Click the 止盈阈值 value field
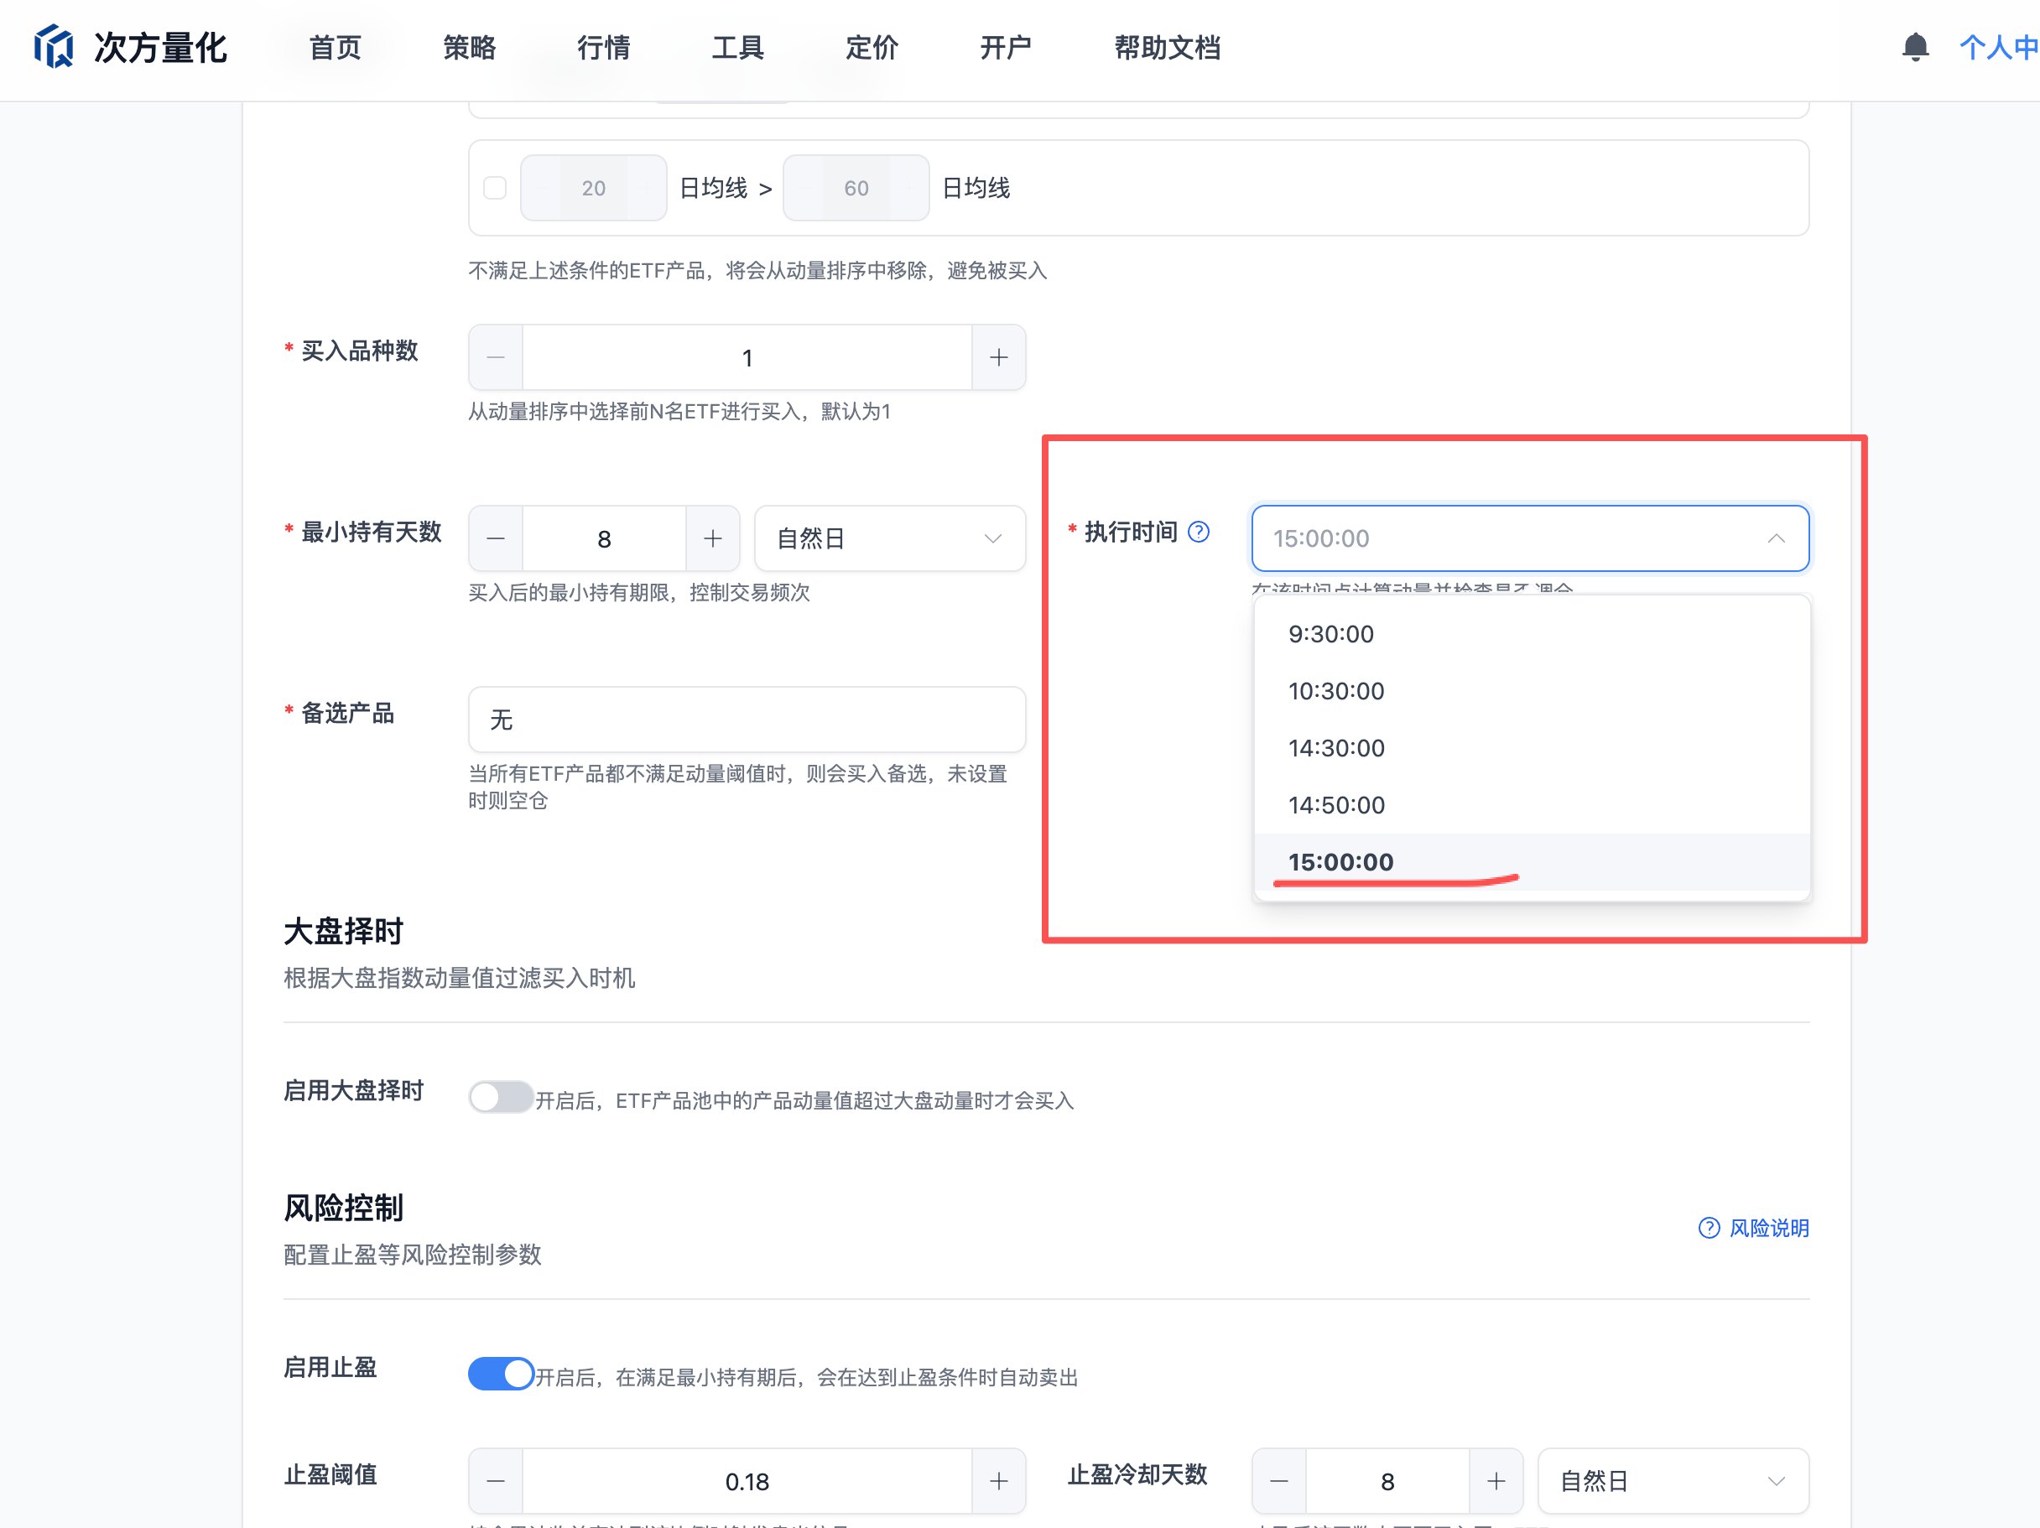Viewport: 2040px width, 1528px height. pos(747,1481)
